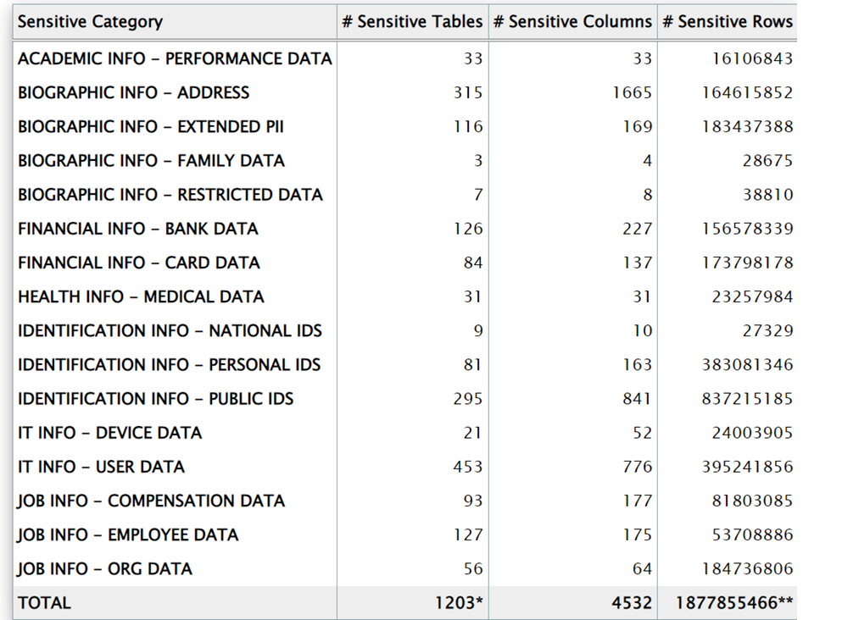Click the # Sensitive Columns header
This screenshot has height=620, width=842.
coord(572,22)
